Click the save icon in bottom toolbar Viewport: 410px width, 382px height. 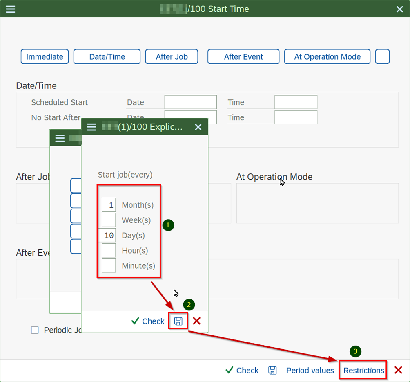272,371
